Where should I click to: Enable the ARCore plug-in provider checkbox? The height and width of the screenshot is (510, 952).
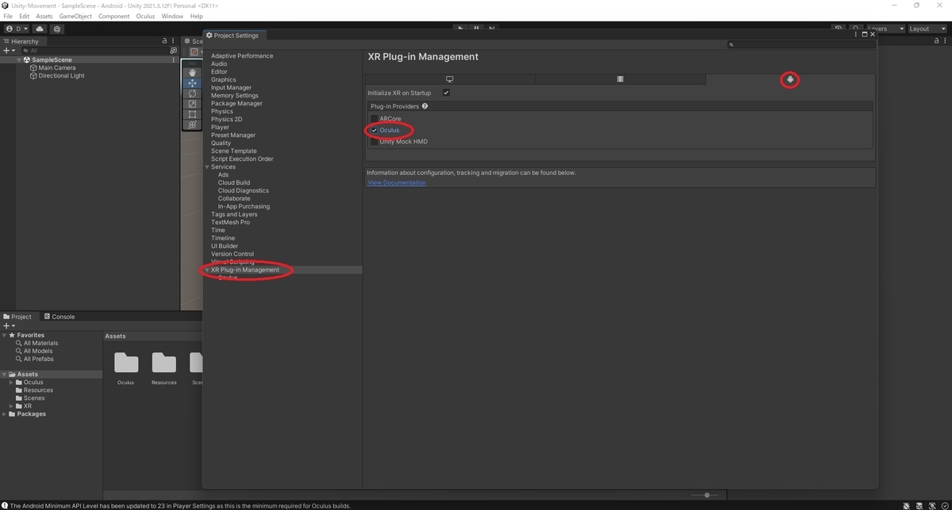pyautogui.click(x=374, y=119)
